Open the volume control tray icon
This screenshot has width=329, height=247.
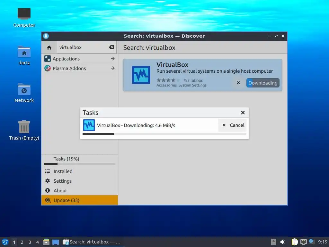283,242
